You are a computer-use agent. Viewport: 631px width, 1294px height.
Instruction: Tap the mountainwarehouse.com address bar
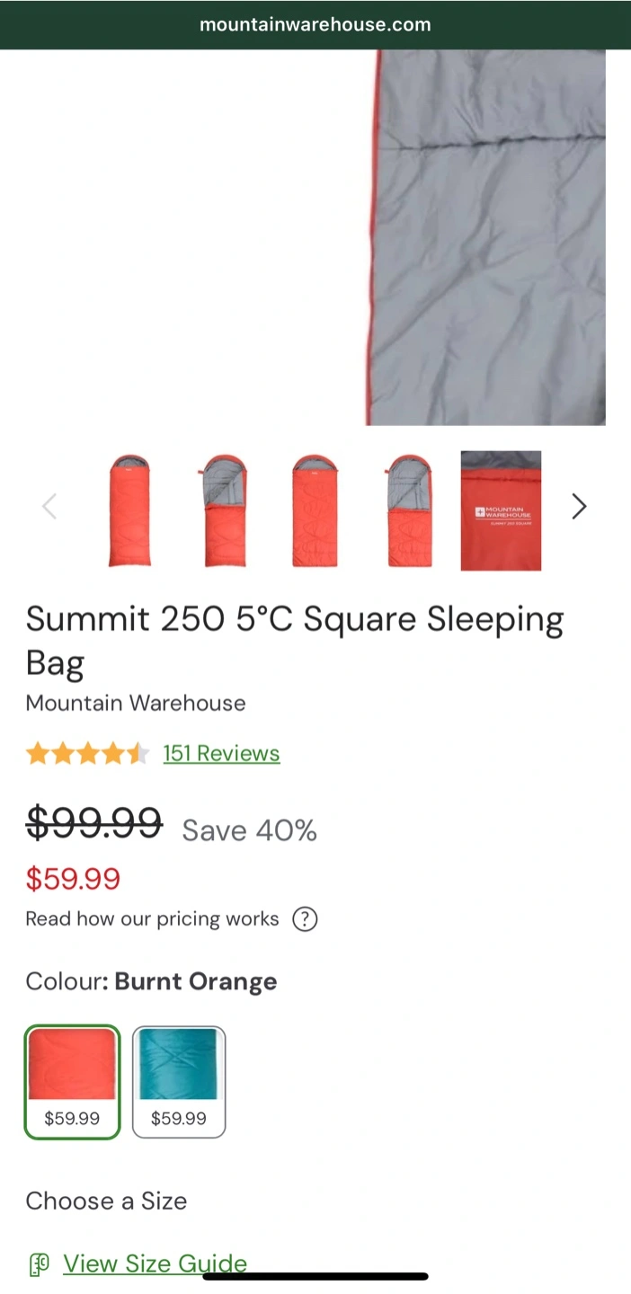click(x=315, y=24)
